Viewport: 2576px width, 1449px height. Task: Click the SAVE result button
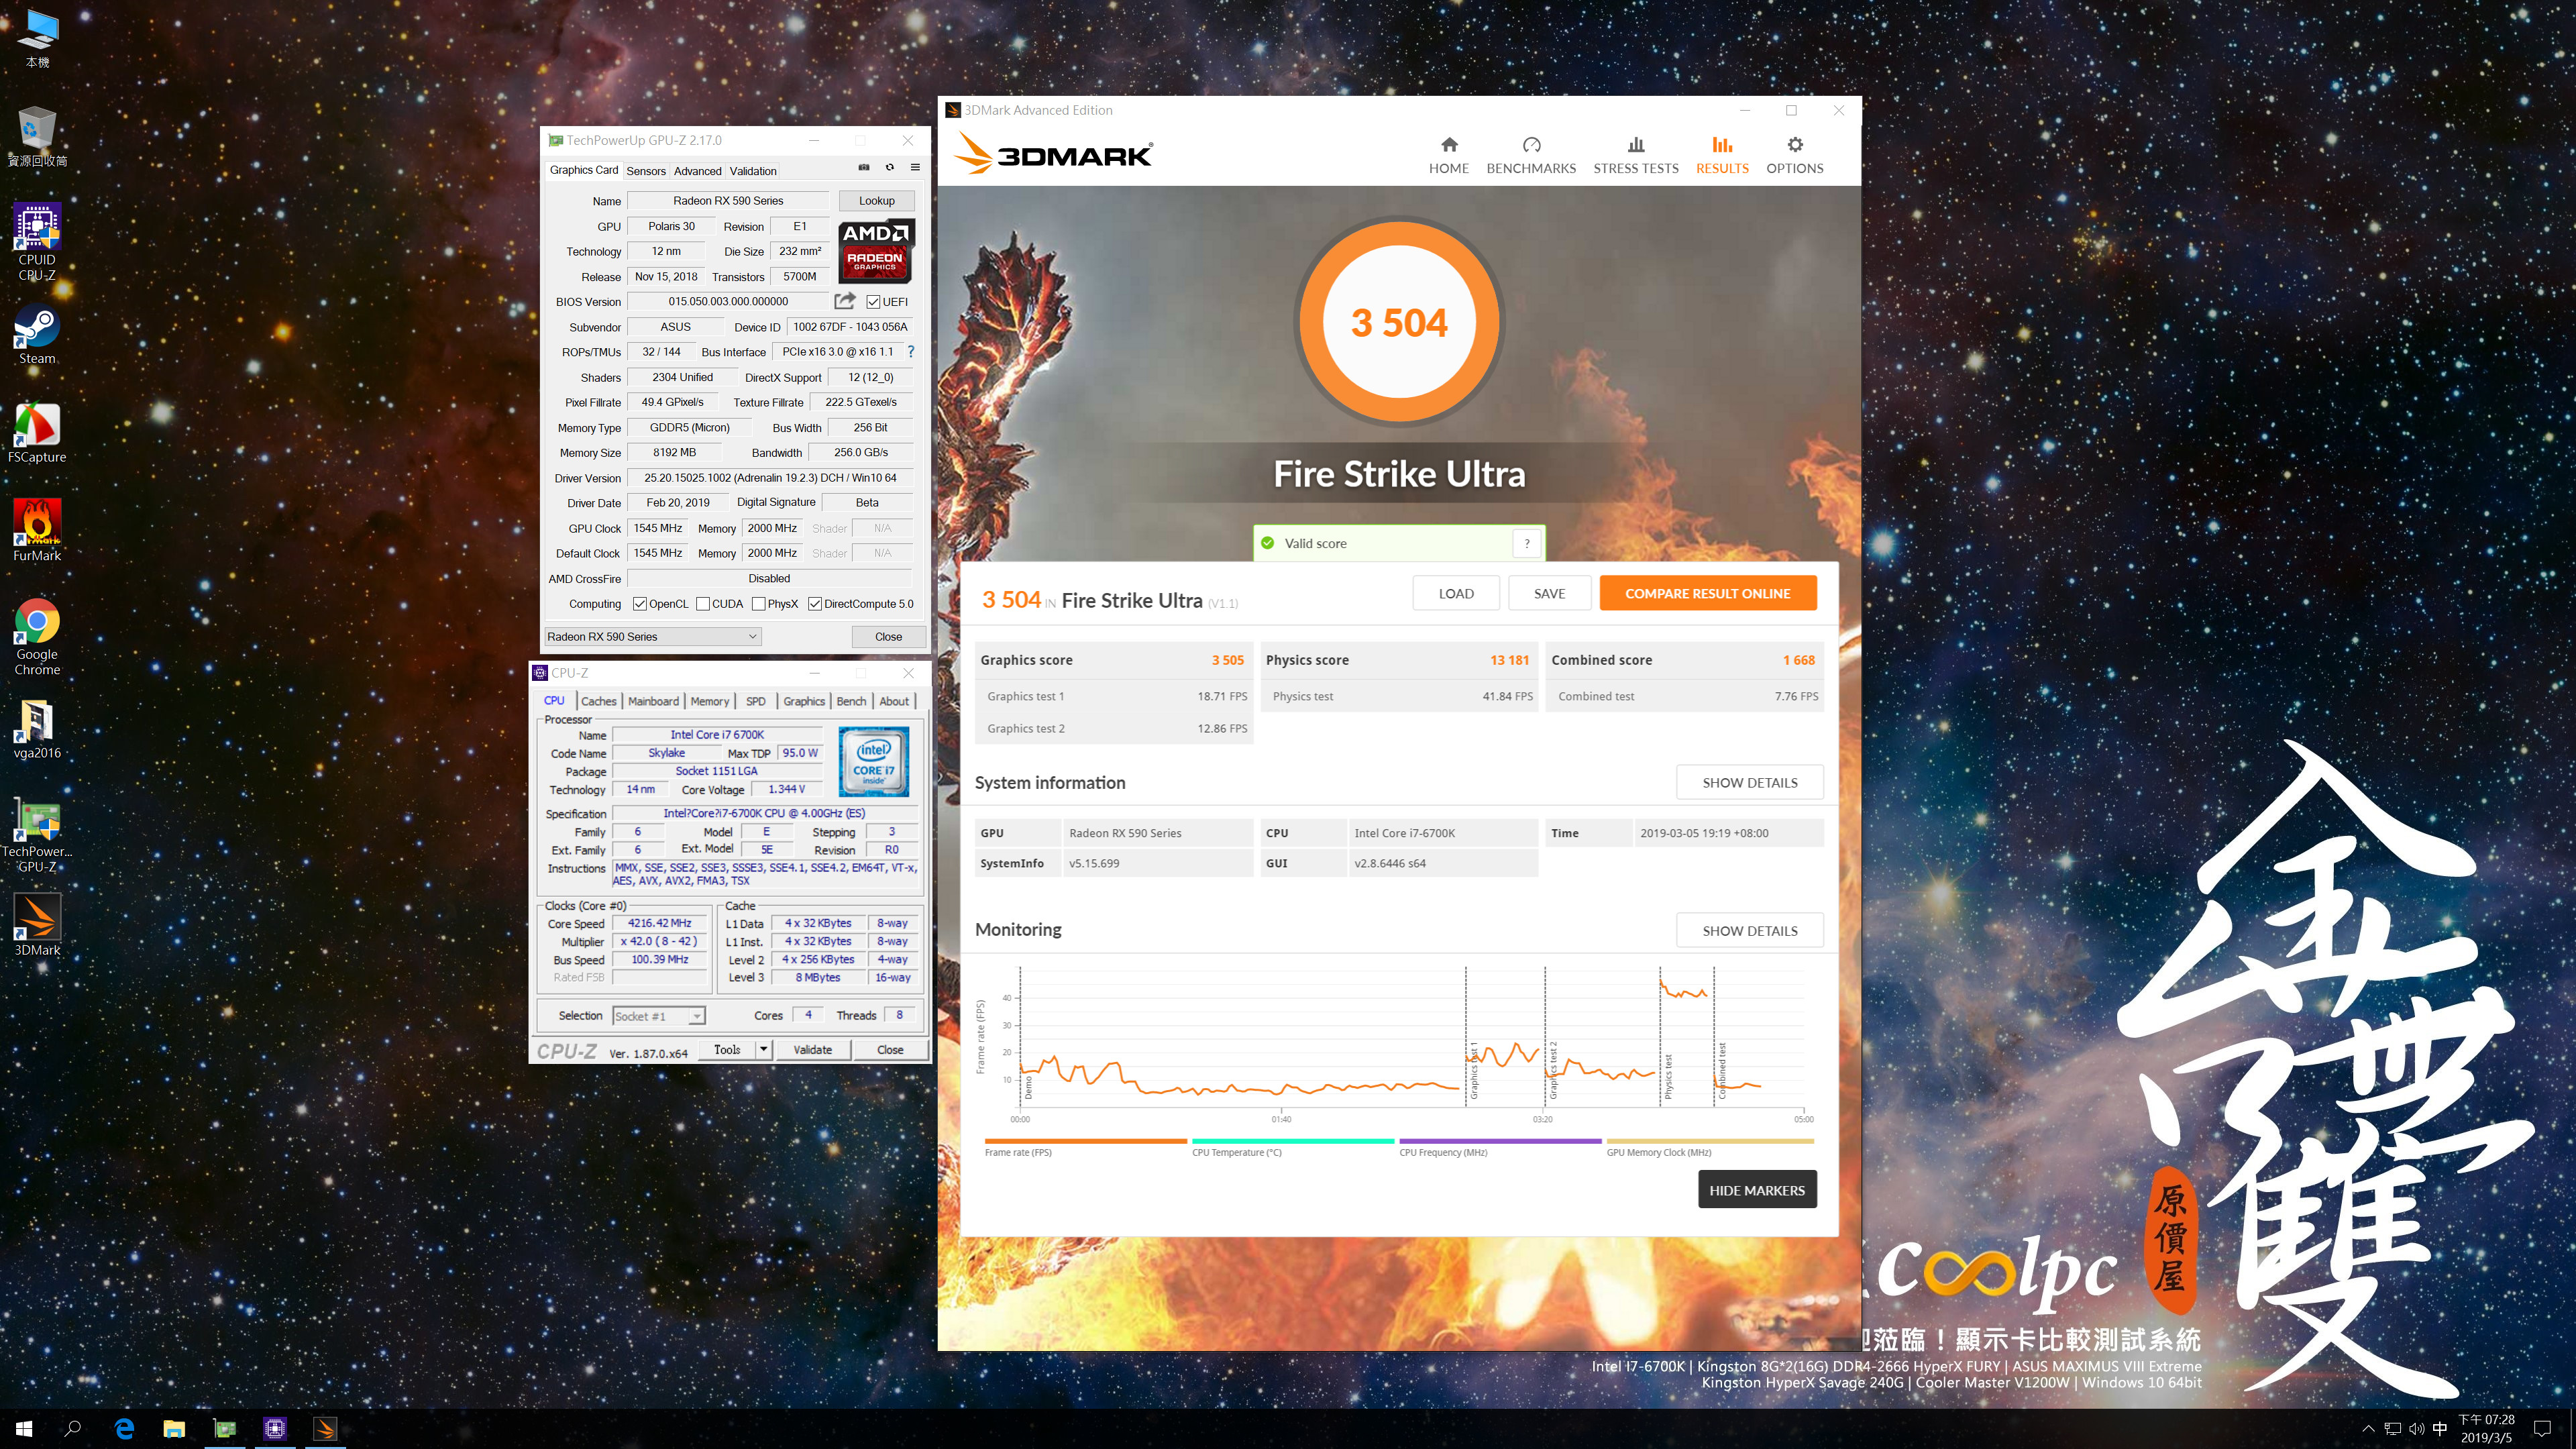[1549, 593]
